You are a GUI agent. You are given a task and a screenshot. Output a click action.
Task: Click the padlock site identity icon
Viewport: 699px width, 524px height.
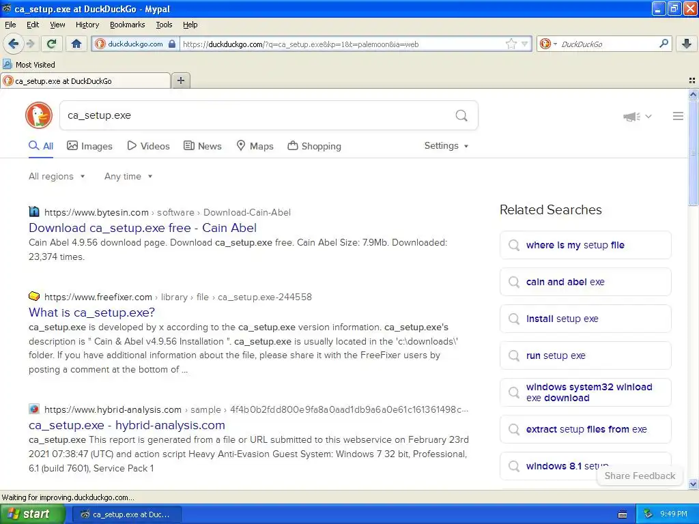172,44
